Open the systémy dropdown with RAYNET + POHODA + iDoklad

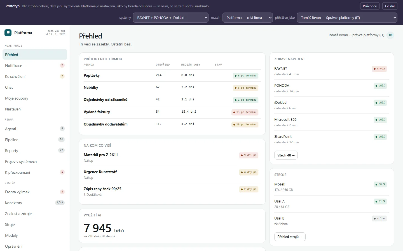(171, 18)
